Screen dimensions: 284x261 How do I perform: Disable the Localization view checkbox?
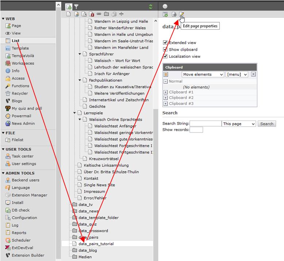pos(165,57)
